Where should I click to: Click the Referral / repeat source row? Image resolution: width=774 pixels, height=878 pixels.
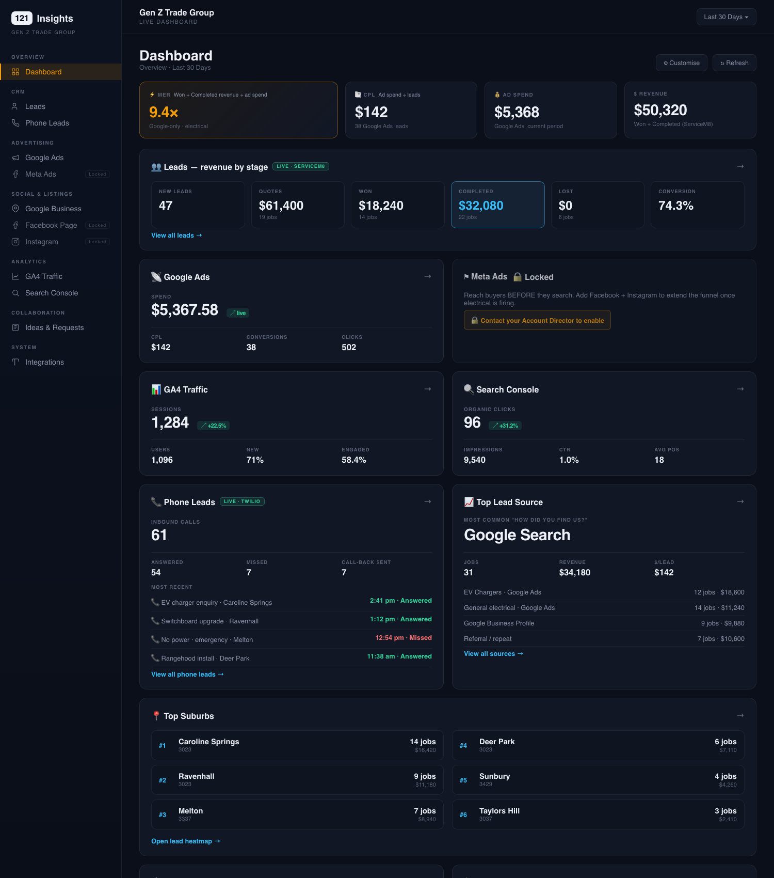point(604,639)
